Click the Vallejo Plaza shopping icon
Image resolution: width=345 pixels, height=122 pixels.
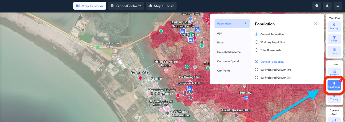coord(191,40)
